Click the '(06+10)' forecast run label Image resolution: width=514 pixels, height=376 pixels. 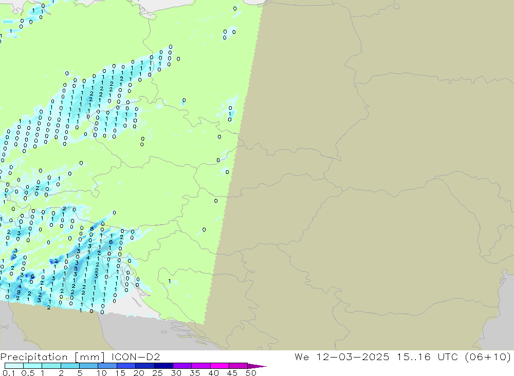click(x=488, y=357)
